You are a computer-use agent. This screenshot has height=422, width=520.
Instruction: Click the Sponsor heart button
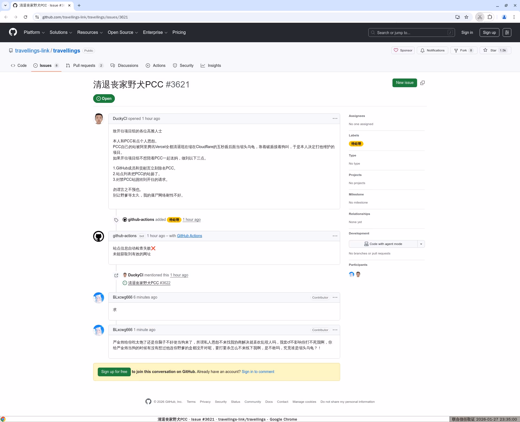pos(403,50)
